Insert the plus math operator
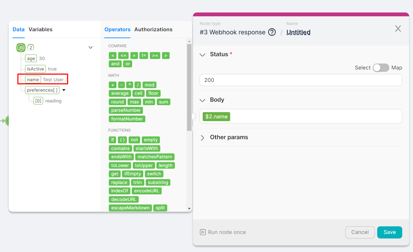413x252 pixels. (112, 85)
